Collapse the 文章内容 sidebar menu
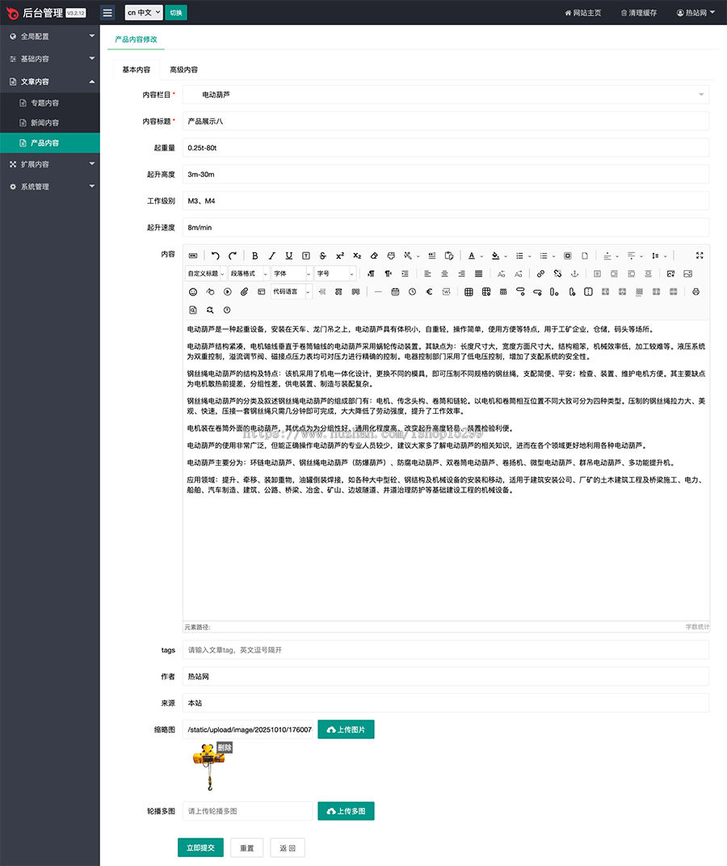727x866 pixels. point(49,81)
